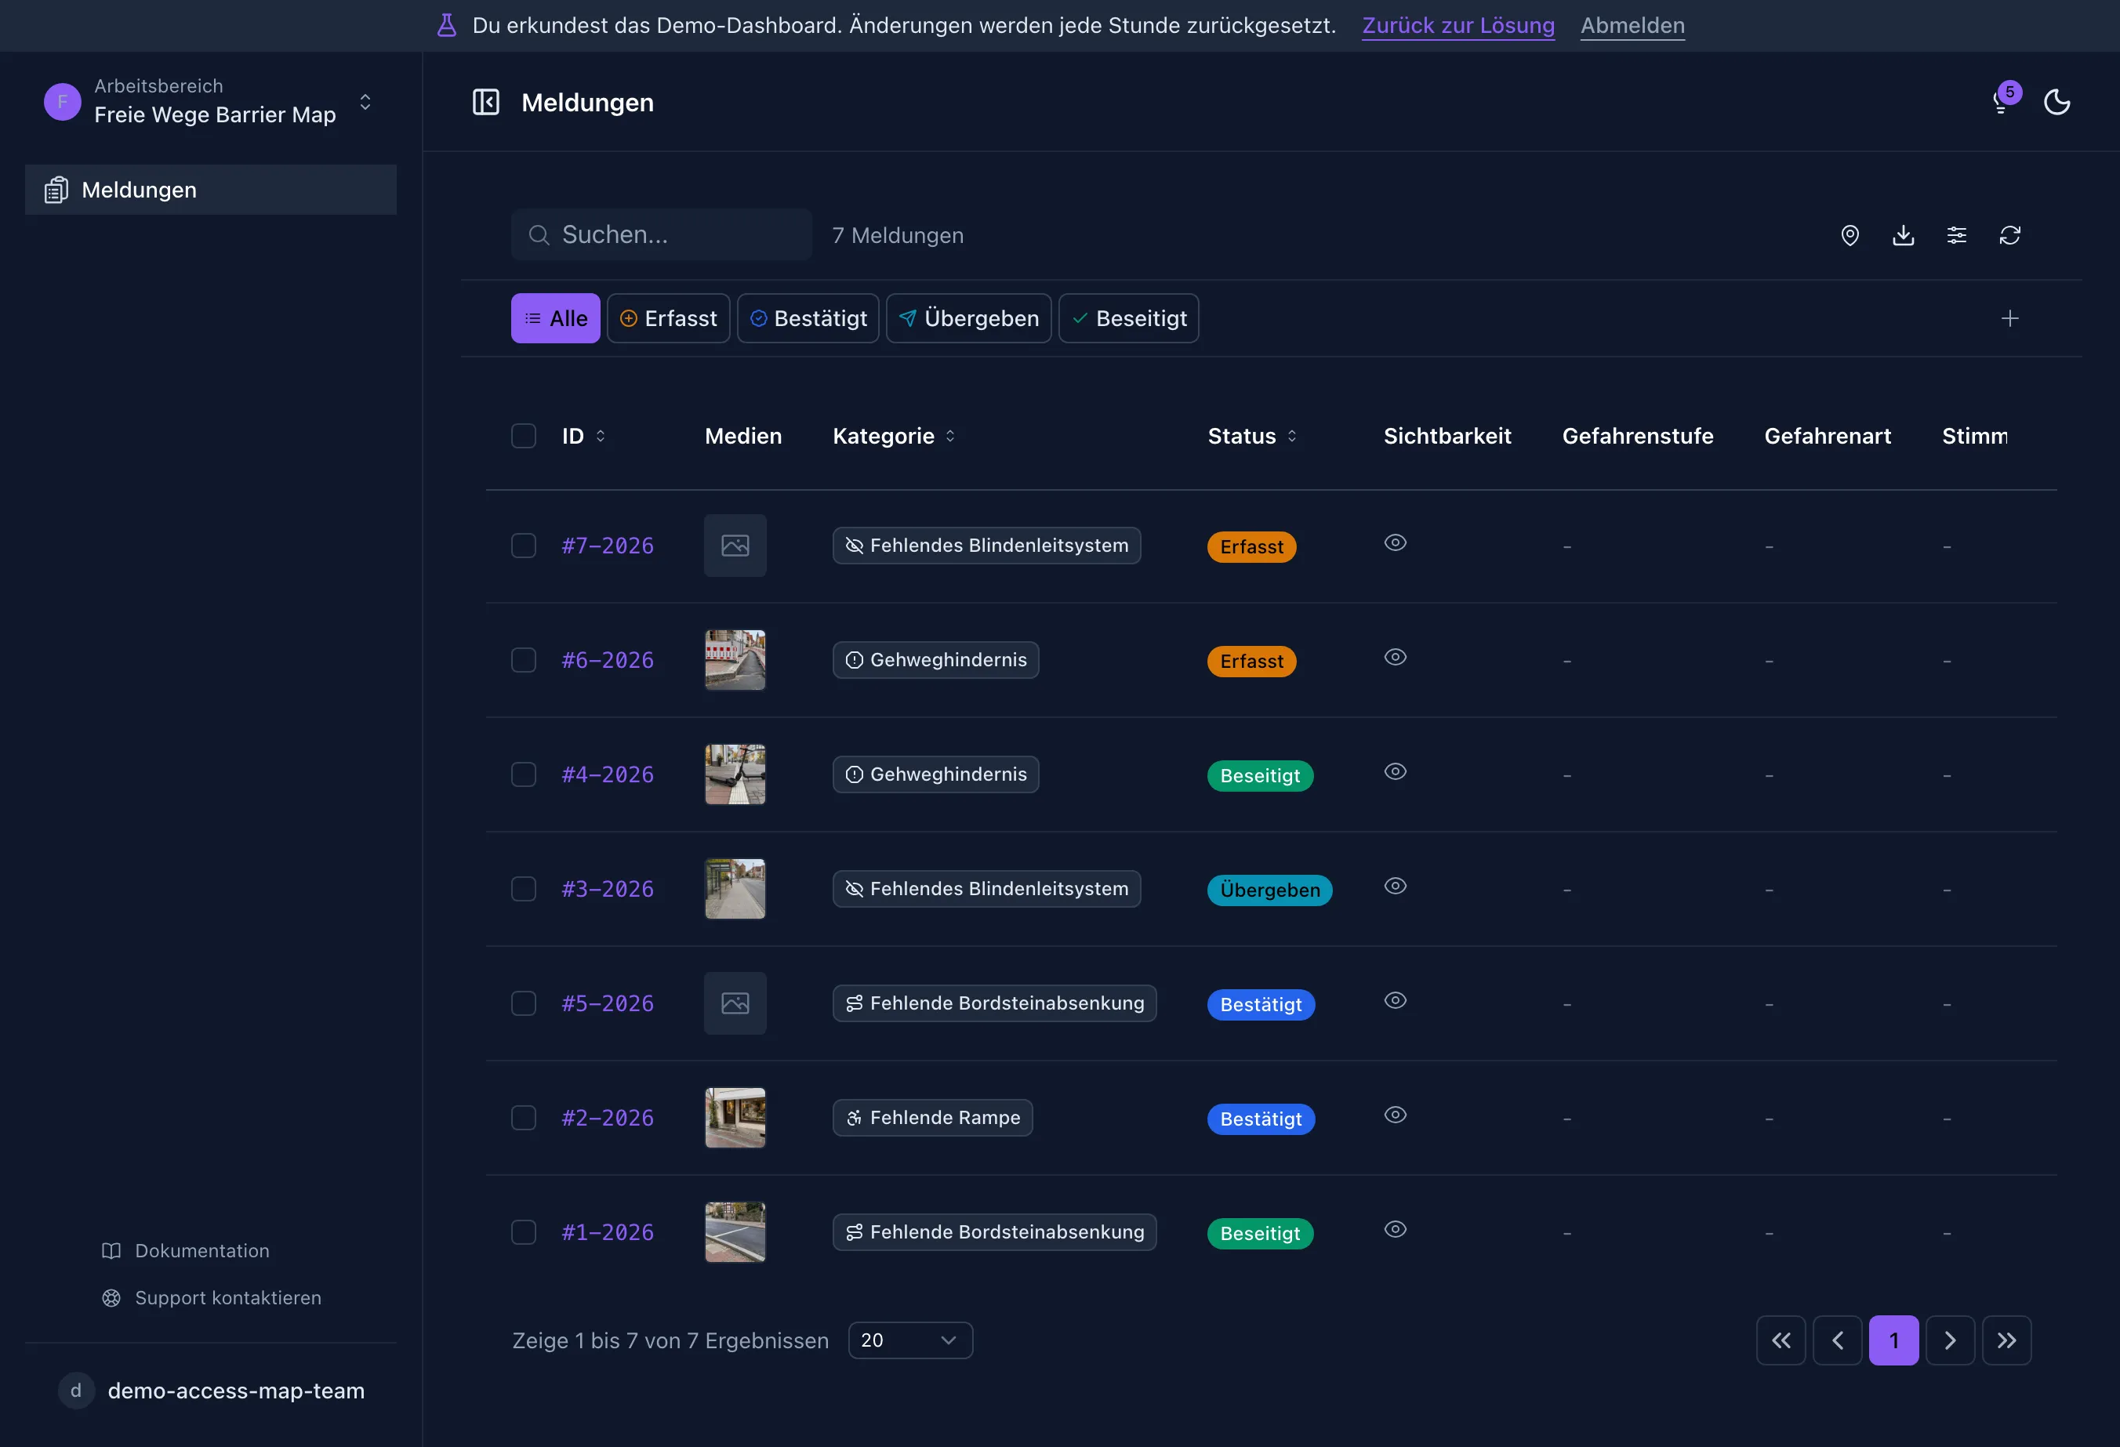Jump to the last page
The height and width of the screenshot is (1447, 2120).
pos(2007,1340)
